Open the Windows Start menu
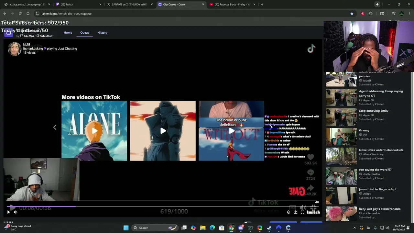414x233 pixels. pos(126,228)
